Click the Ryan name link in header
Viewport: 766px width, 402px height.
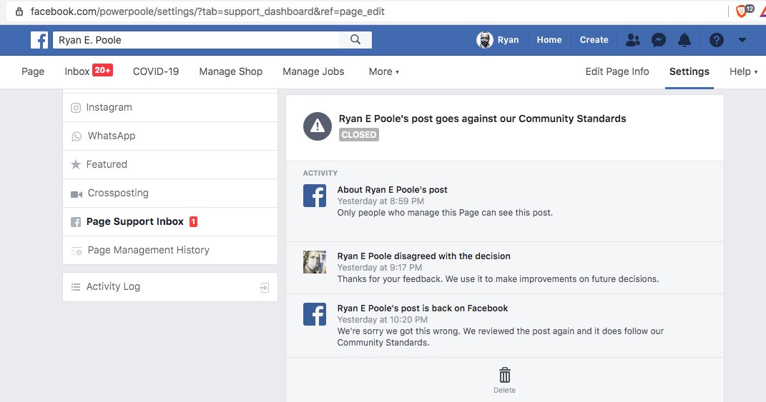point(508,40)
